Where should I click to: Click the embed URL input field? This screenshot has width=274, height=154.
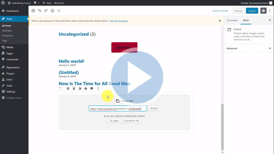[117, 108]
